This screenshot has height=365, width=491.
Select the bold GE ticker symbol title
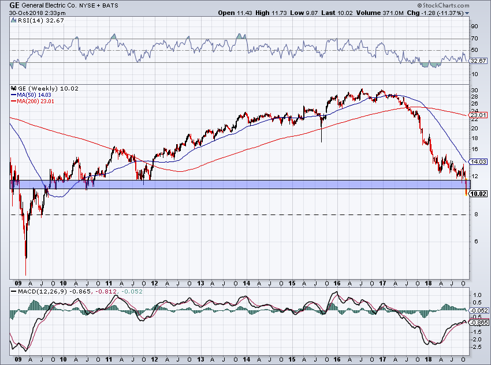click(14, 5)
